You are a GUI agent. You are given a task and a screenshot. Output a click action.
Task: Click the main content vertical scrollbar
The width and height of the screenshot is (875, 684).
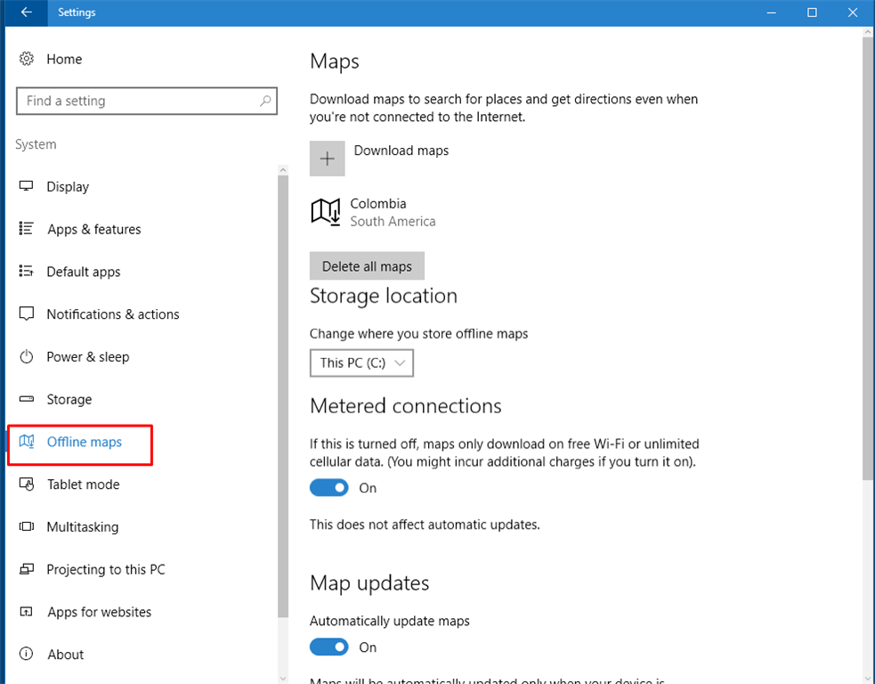coord(868,258)
